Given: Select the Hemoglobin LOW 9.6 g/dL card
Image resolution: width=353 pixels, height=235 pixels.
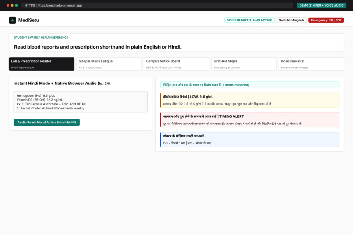Looking at the screenshot, I should point(250,100).
